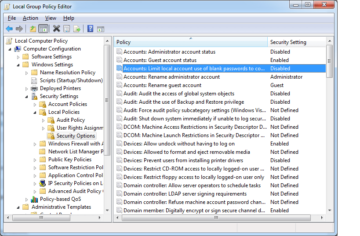
Task: Click Public Key Policies folder icon
Action: point(43,160)
